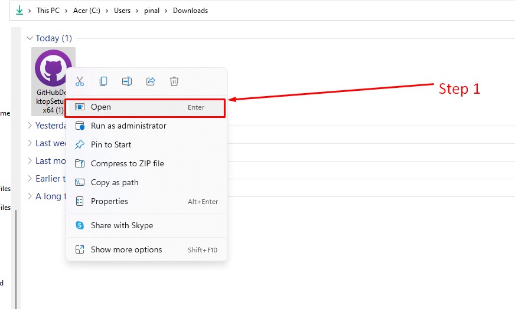Expand the Last week group

tap(30, 143)
